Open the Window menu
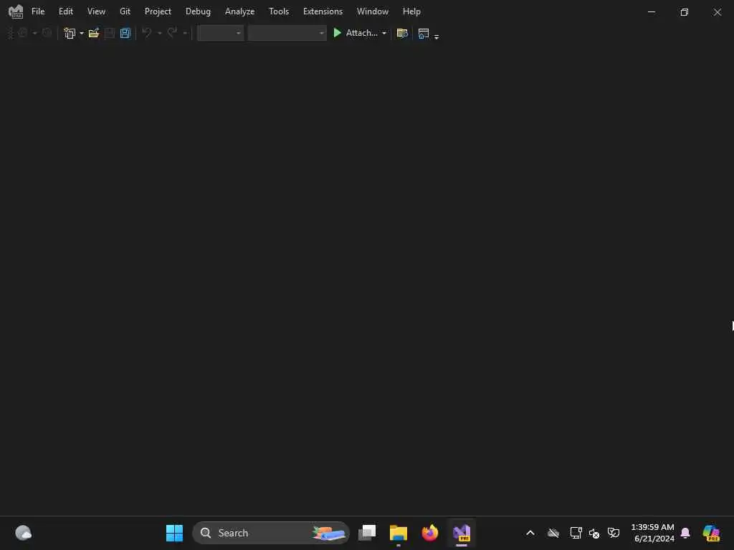The image size is (734, 550). coord(372,11)
